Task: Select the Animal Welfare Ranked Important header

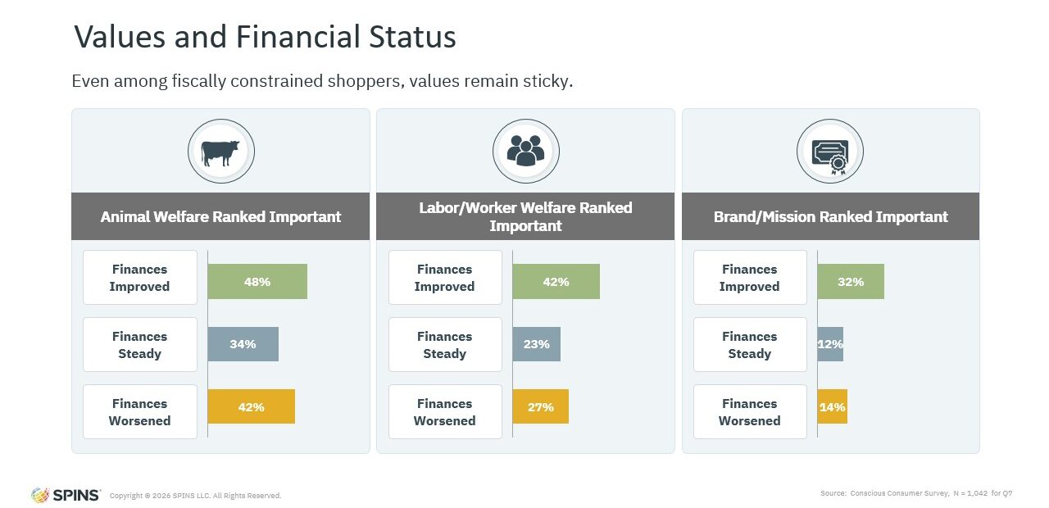Action: click(x=220, y=217)
